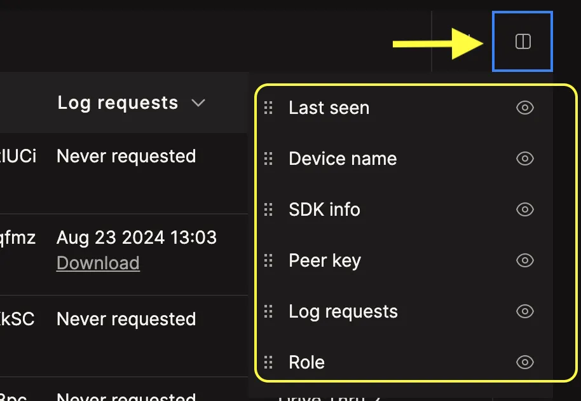Viewport: 581px width, 401px height.
Task: Grab the Peer key drag handle
Action: point(268,260)
